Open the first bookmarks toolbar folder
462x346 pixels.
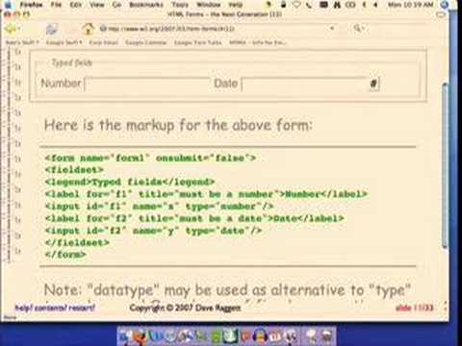pyautogui.click(x=22, y=42)
